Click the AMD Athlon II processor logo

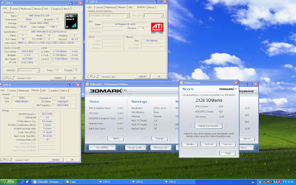pos(71,21)
